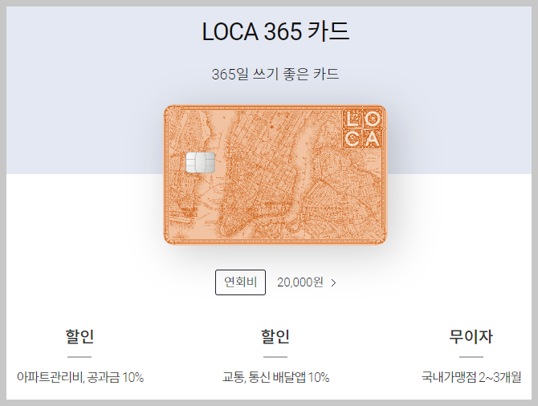Open annual fee details via 20,000원 link

tap(300, 282)
